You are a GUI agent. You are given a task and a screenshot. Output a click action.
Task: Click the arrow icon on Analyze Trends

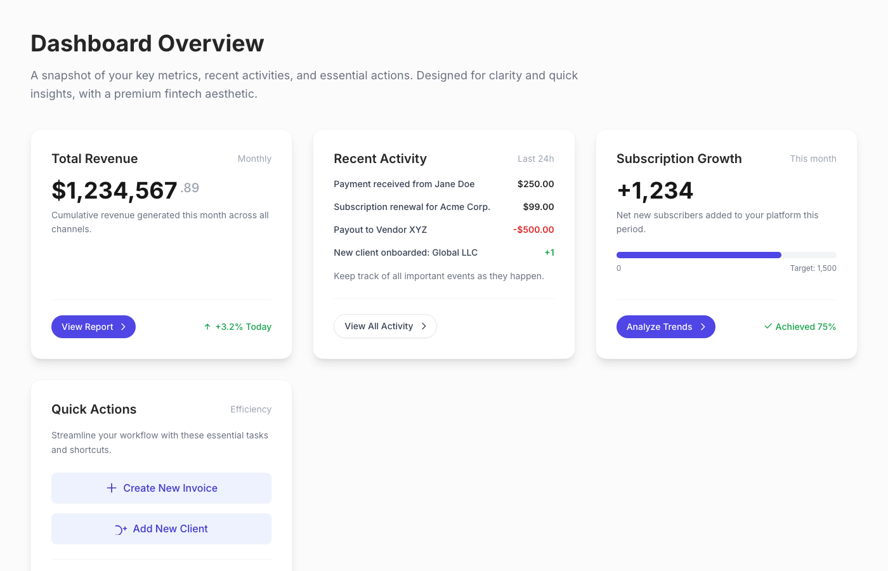(x=703, y=327)
